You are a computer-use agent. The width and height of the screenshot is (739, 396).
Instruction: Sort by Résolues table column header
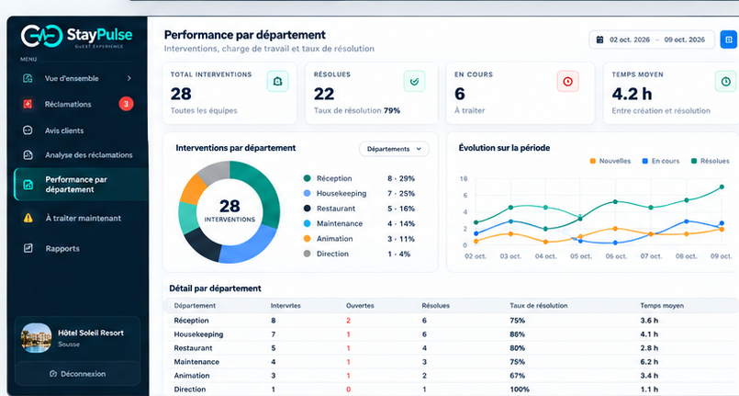click(435, 305)
